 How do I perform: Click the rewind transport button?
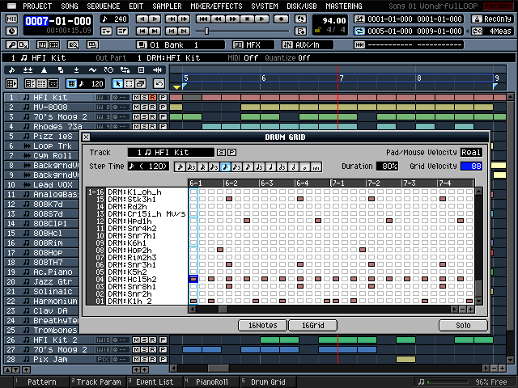pos(218,19)
